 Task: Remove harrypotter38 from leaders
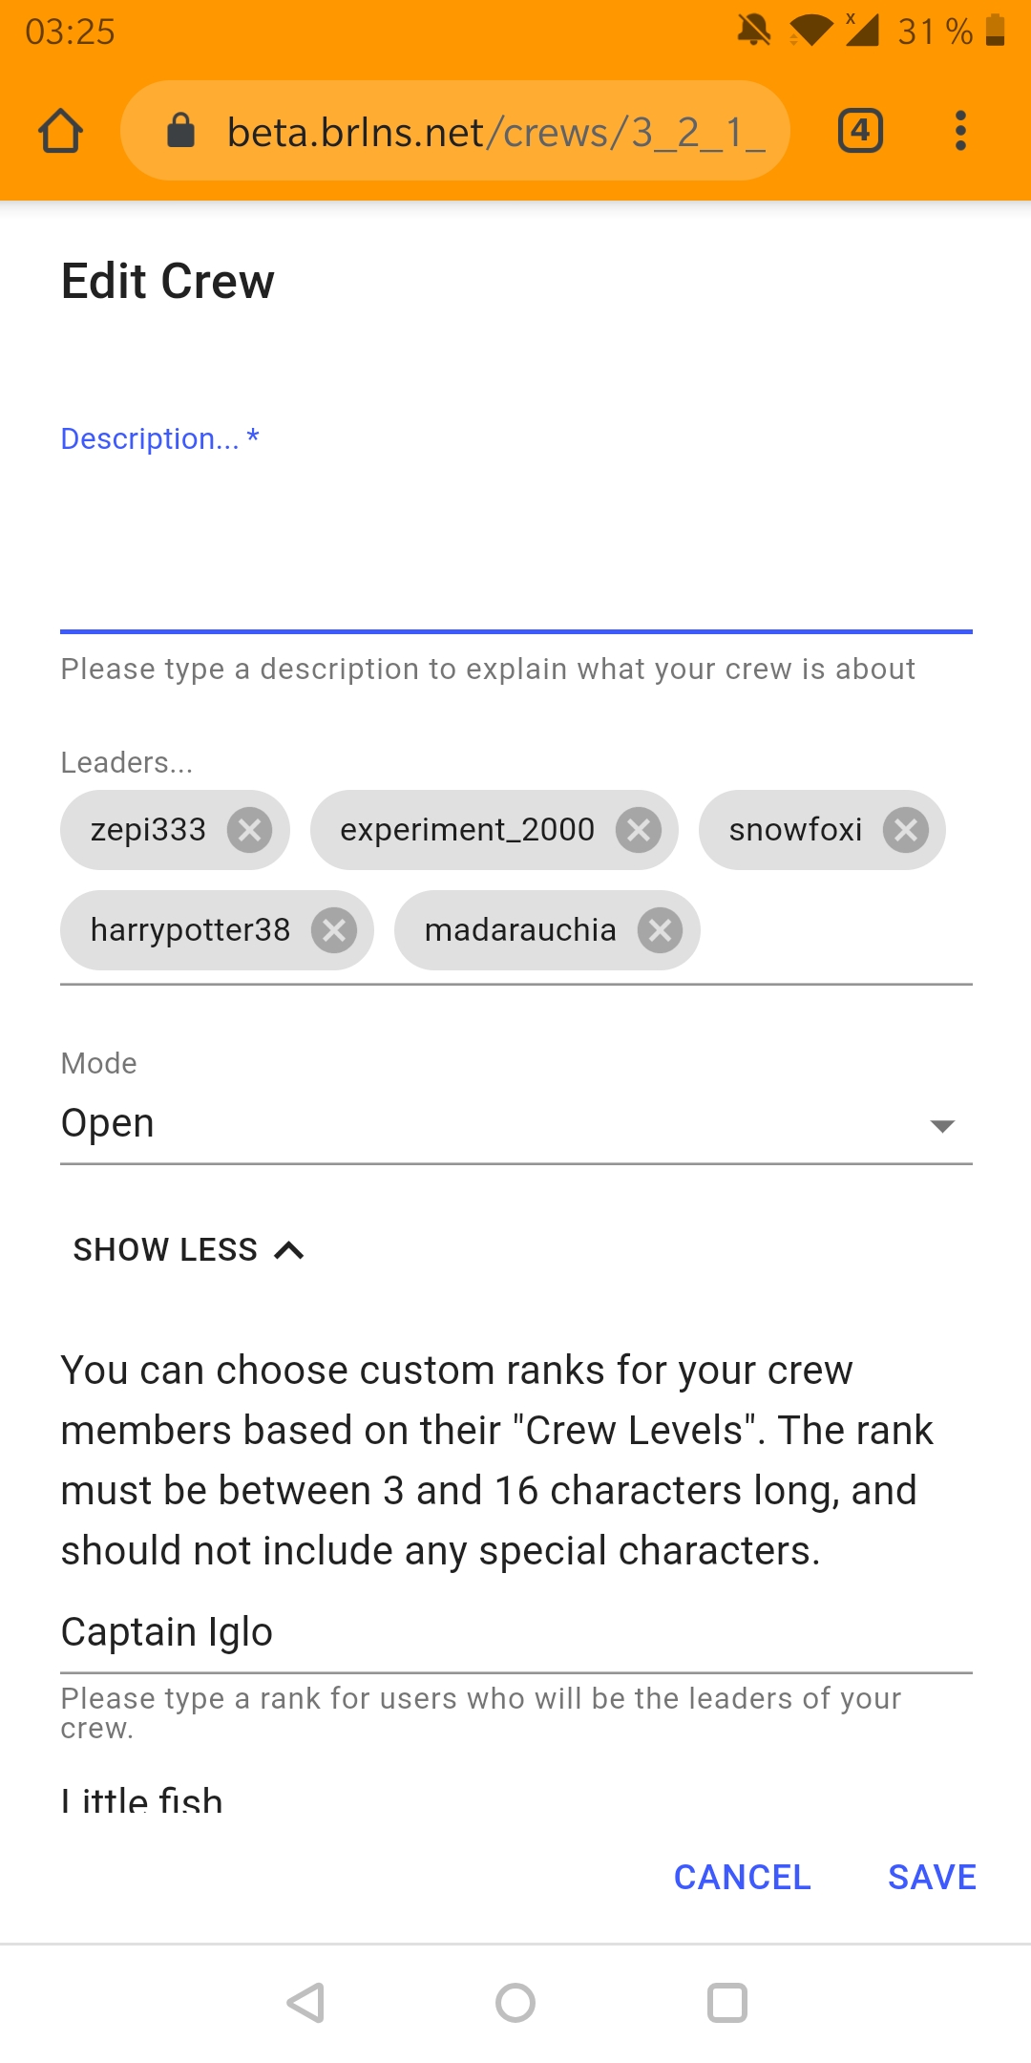click(x=334, y=930)
